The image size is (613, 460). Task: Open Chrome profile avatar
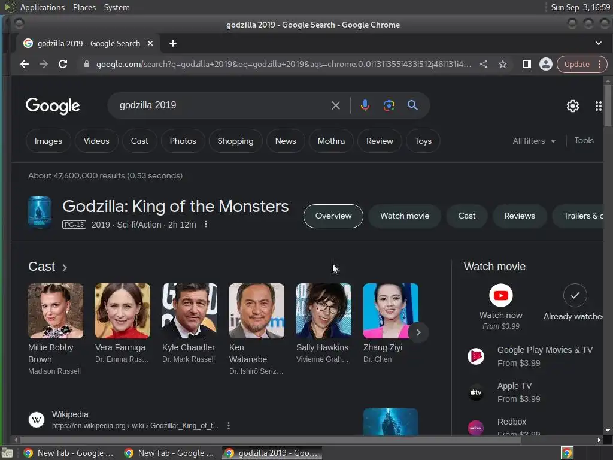546,64
